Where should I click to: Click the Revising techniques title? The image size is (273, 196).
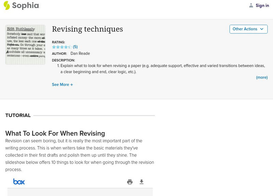[x=87, y=29]
